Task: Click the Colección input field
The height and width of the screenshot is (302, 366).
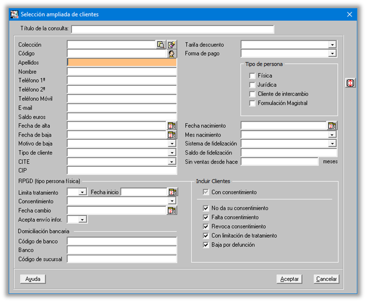Action: click(x=112, y=44)
